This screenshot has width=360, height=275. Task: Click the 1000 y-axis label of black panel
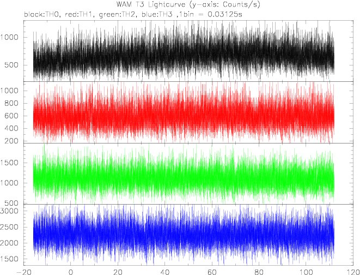[x=9, y=37]
